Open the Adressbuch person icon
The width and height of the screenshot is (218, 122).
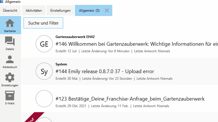click(x=10, y=59)
